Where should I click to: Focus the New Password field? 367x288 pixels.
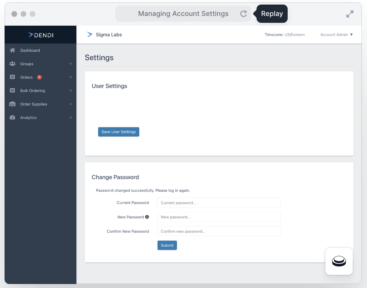[x=219, y=217]
